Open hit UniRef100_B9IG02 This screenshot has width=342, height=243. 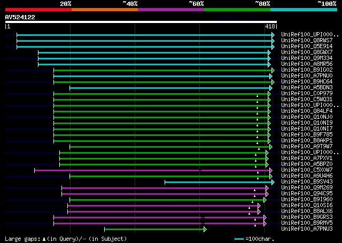tap(307, 70)
